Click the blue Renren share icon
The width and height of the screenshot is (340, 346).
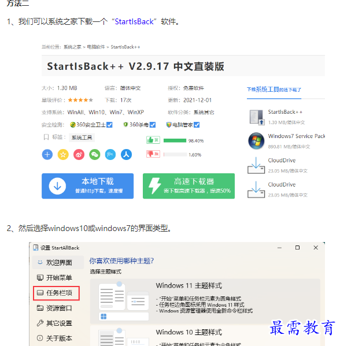(x=127, y=154)
